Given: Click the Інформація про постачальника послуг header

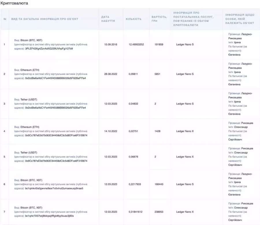Looking at the screenshot, I should (193, 19).
